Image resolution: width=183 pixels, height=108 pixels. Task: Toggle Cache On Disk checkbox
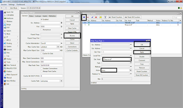(41, 53)
